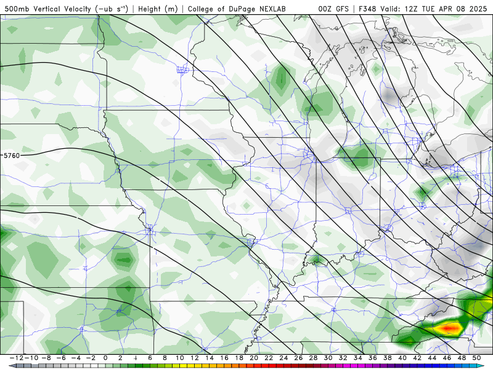
Task: Click the "0" color scale label
Action: (x=105, y=358)
